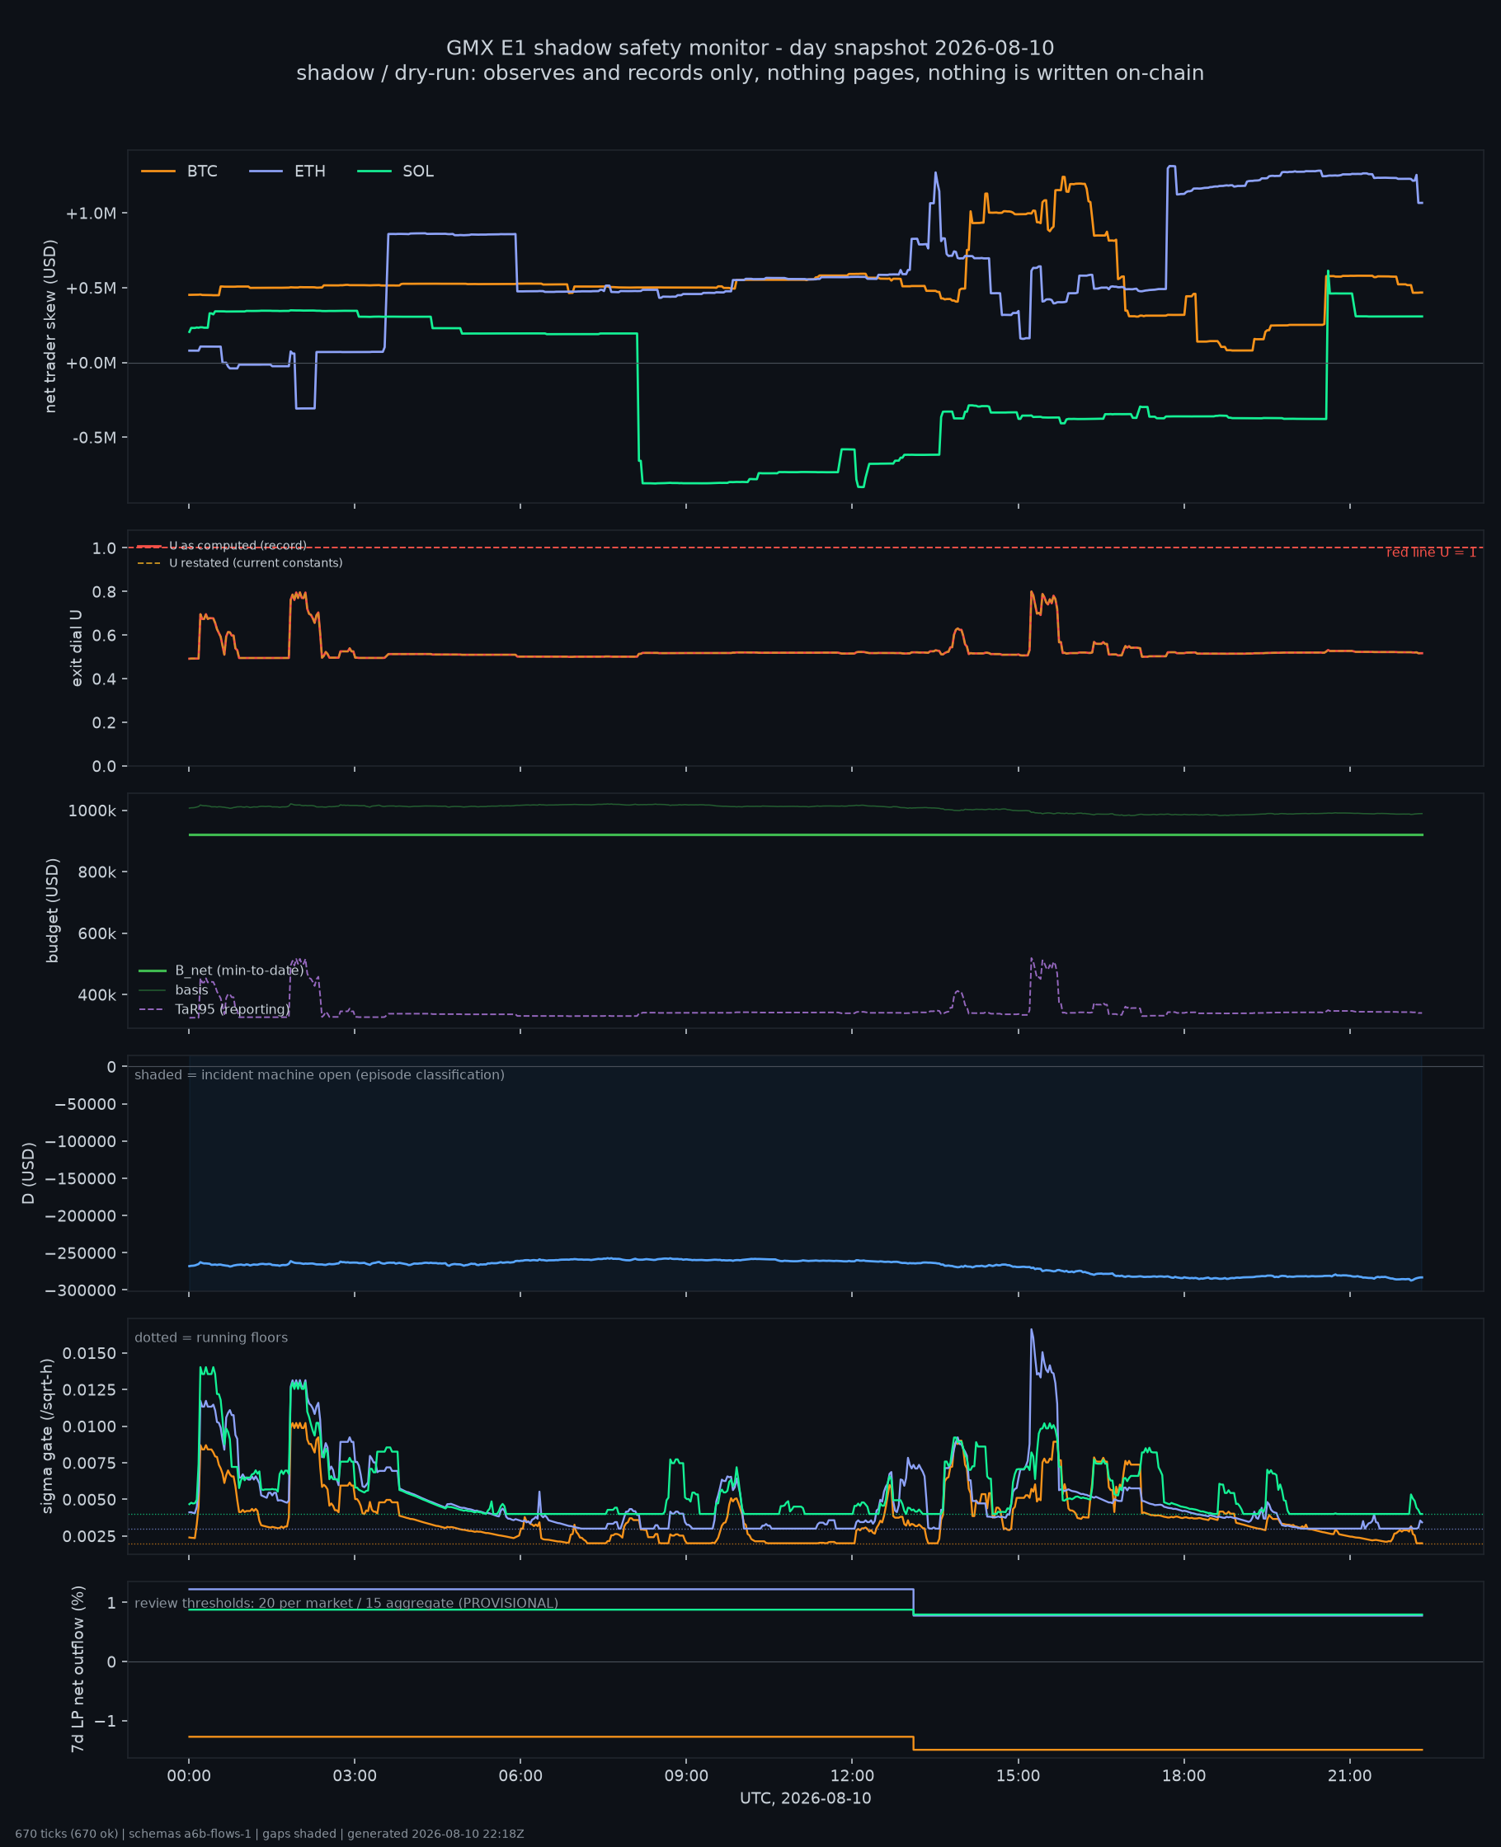Click the '800k' budget tick label
The width and height of the screenshot is (1501, 1847).
tap(96, 872)
